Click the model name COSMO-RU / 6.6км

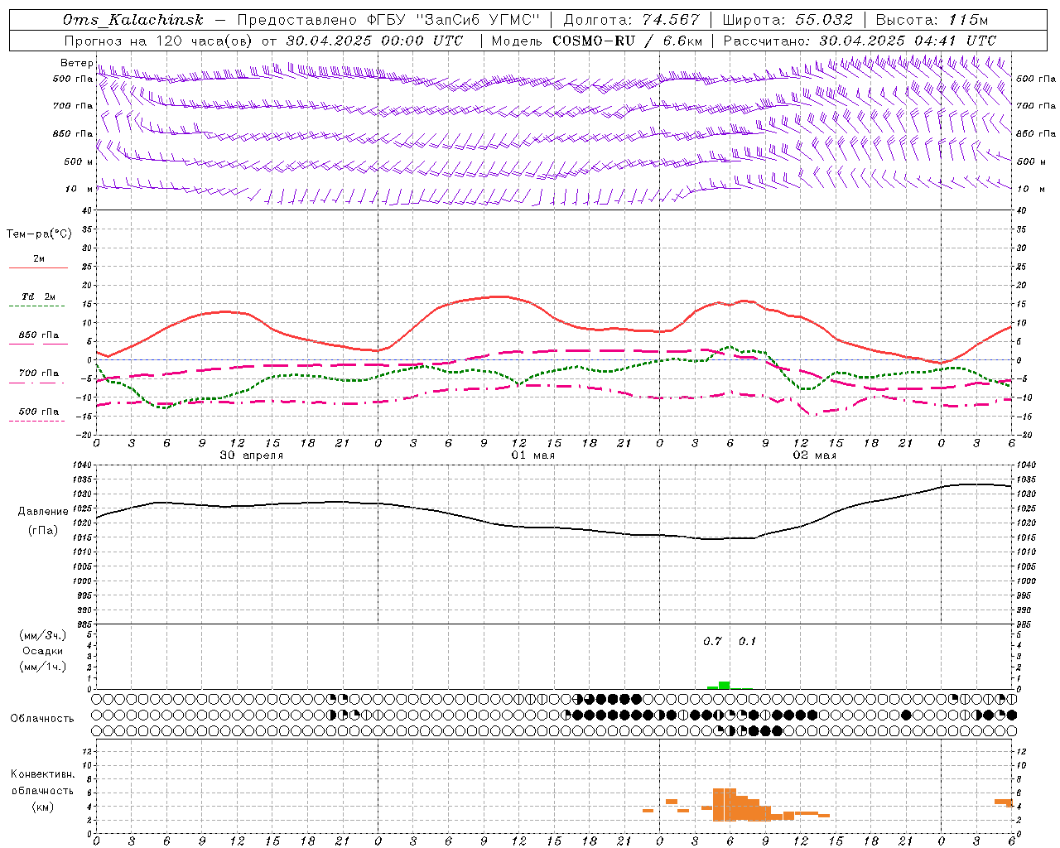click(x=628, y=41)
